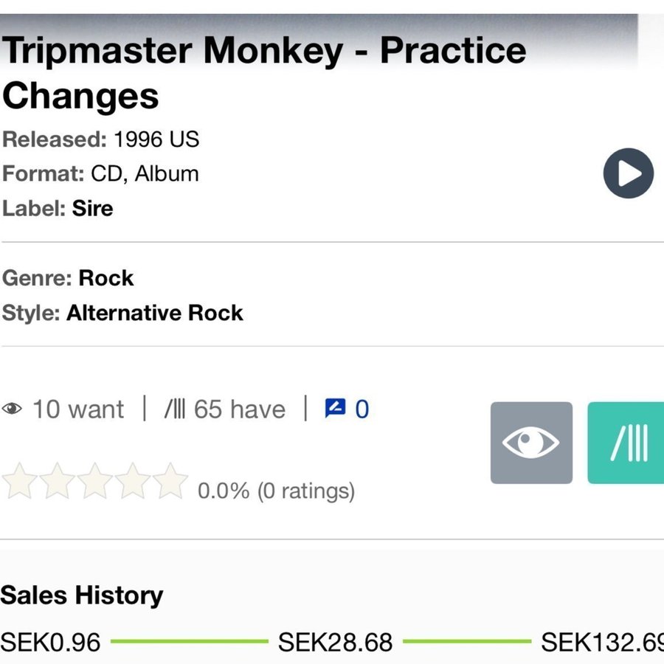Select the highest sale price SEK132.69
This screenshot has height=664, width=664.
point(601,642)
